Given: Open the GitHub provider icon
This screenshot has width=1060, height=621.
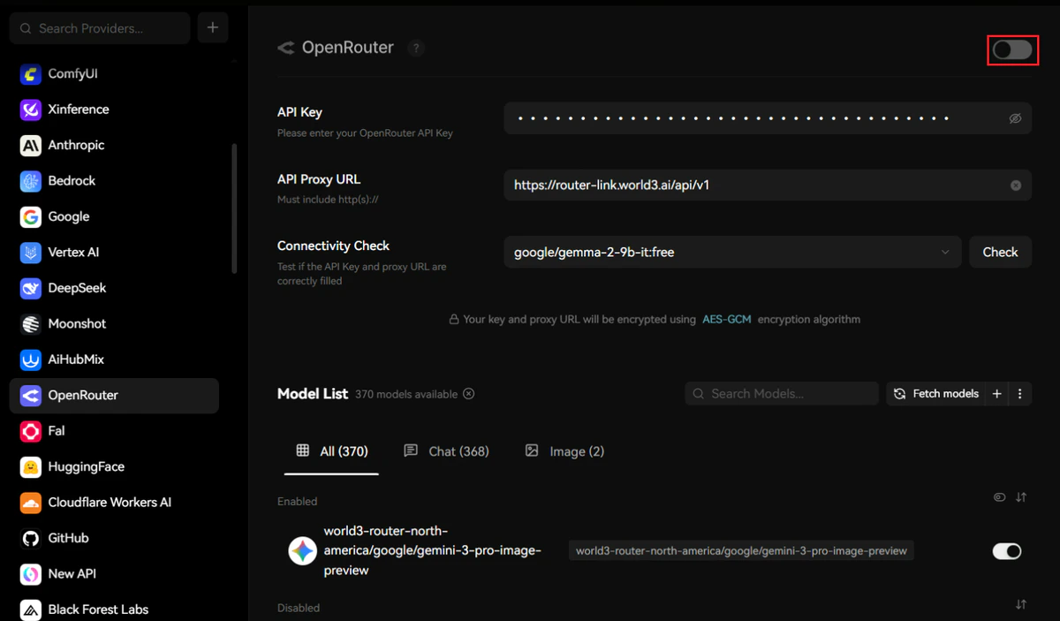Looking at the screenshot, I should (x=31, y=538).
